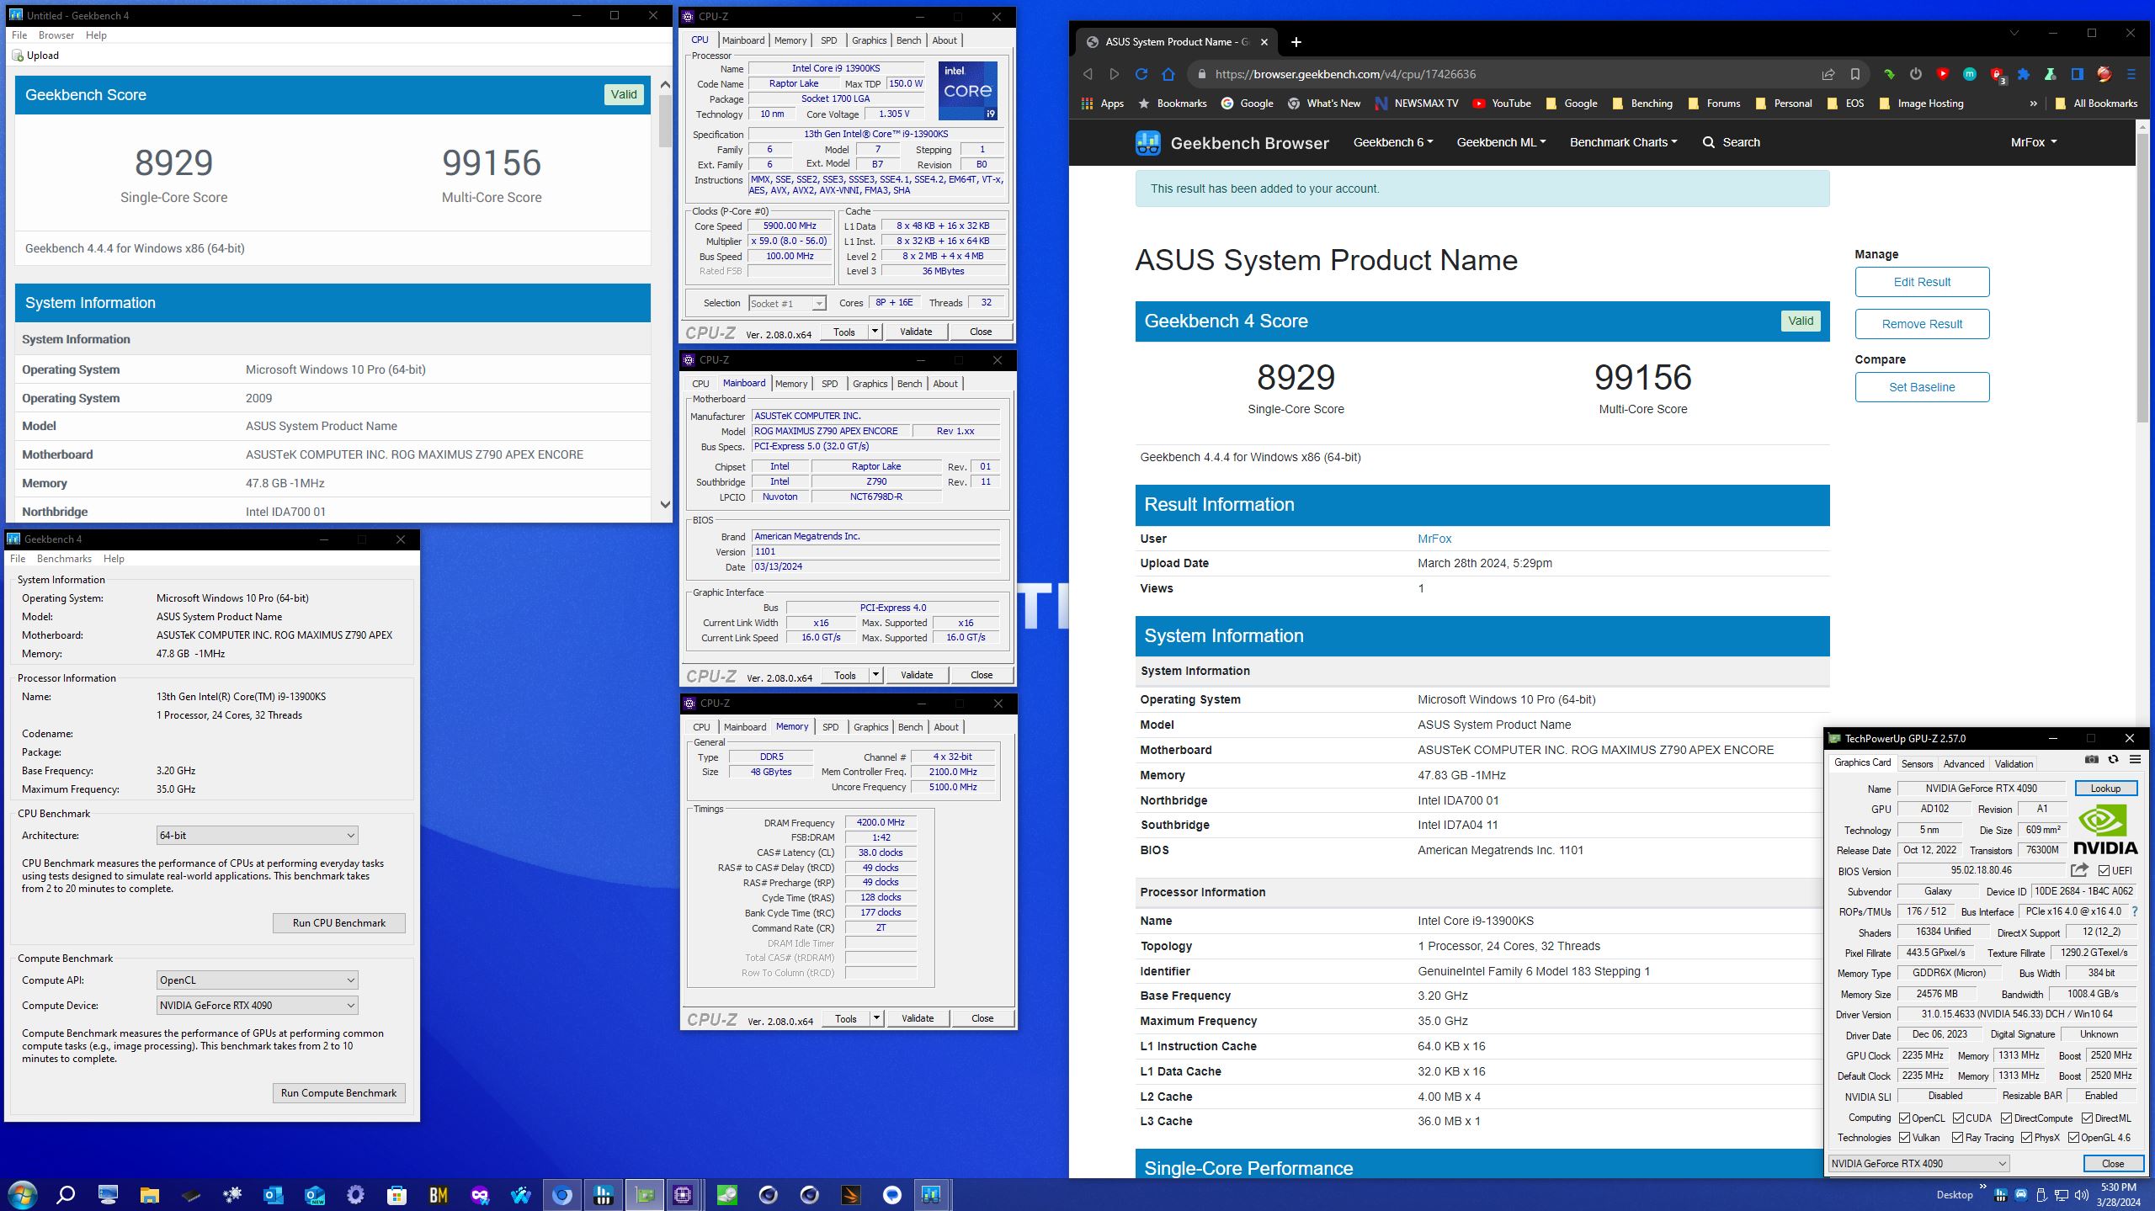Click the GPU-Z refresh icon
Viewport: 2155px width, 1211px height.
[2113, 760]
